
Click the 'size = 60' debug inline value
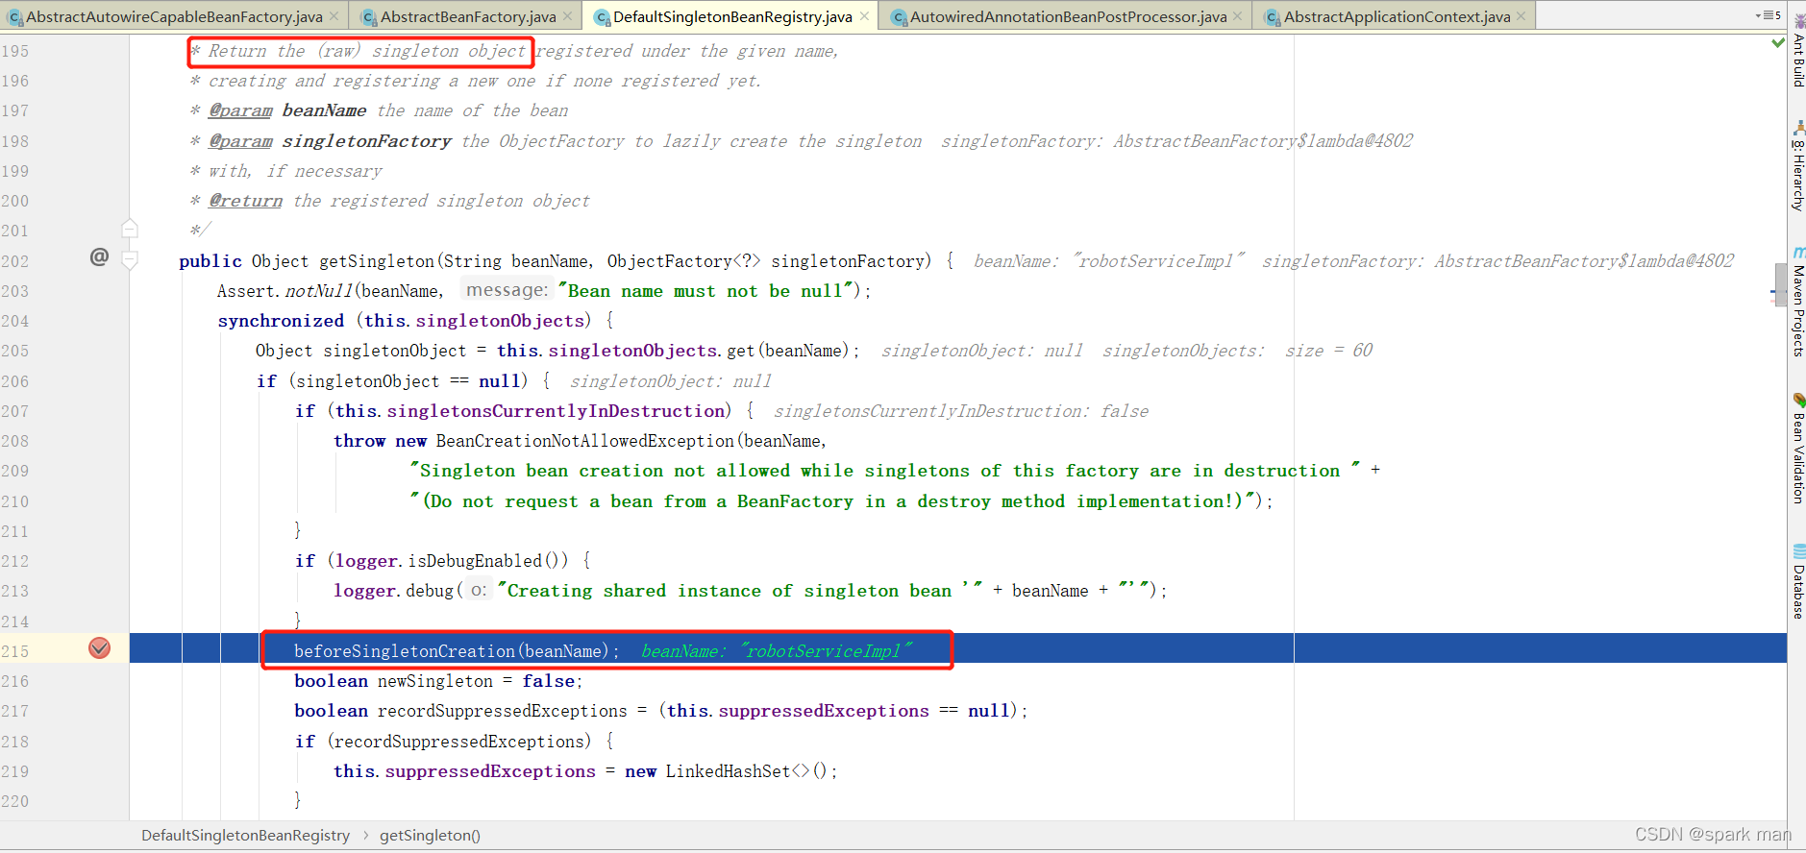[1328, 351]
